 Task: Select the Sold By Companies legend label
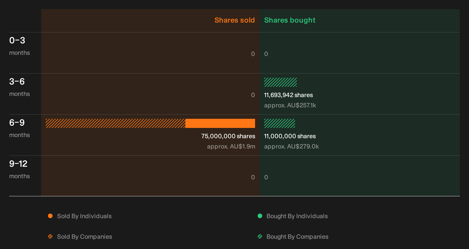click(x=85, y=237)
